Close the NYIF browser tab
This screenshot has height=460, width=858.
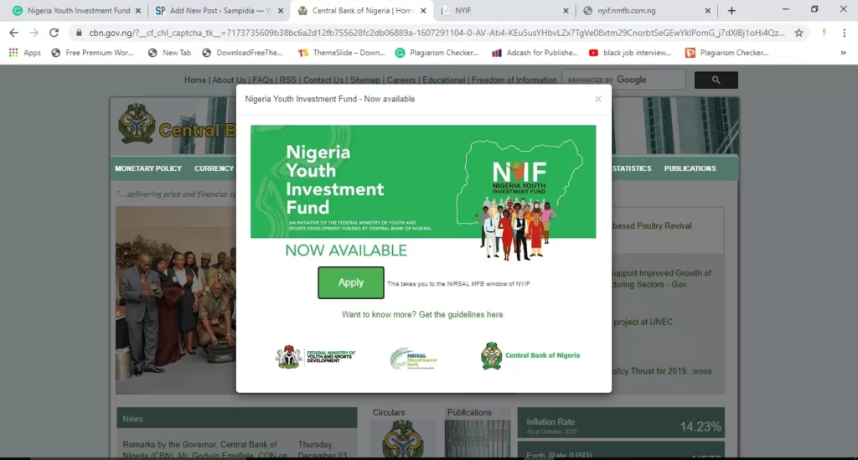[x=566, y=10]
